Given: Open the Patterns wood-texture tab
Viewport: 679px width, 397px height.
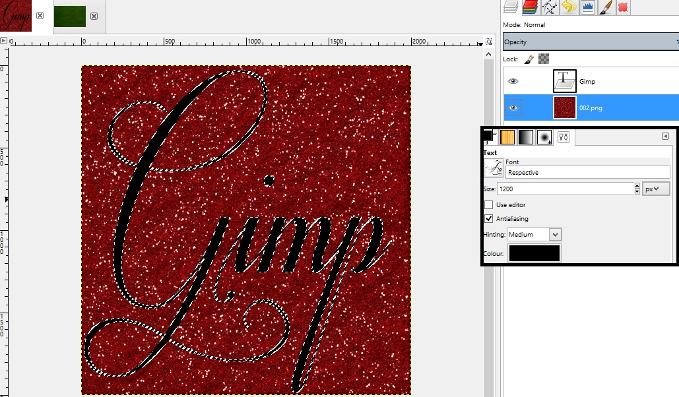Looking at the screenshot, I should pyautogui.click(x=507, y=137).
